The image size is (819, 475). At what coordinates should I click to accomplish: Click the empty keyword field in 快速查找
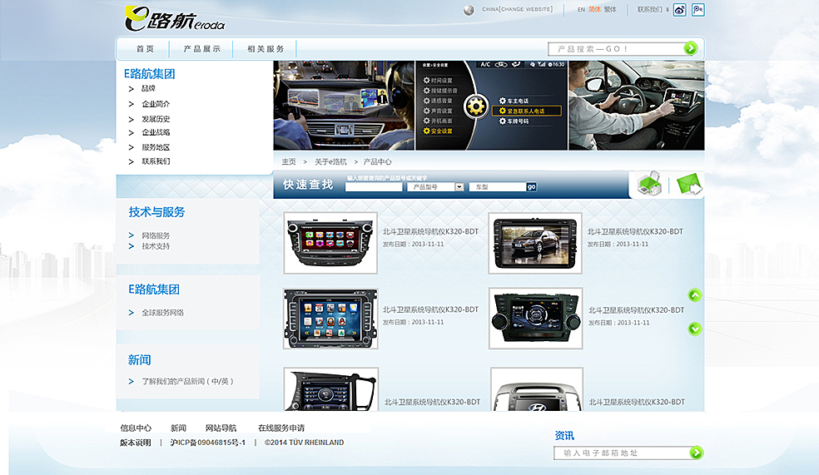point(374,187)
